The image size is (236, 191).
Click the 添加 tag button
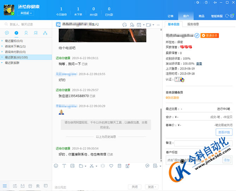(x=226, y=160)
